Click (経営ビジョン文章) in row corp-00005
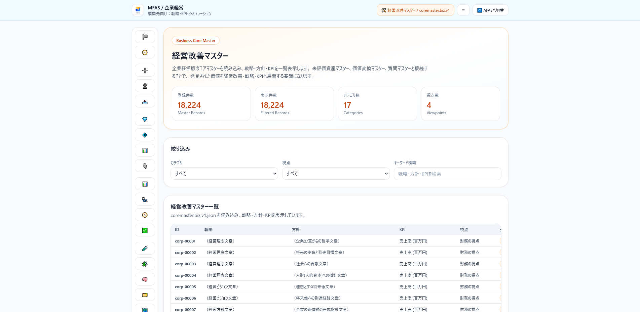640x312 pixels. (x=222, y=287)
